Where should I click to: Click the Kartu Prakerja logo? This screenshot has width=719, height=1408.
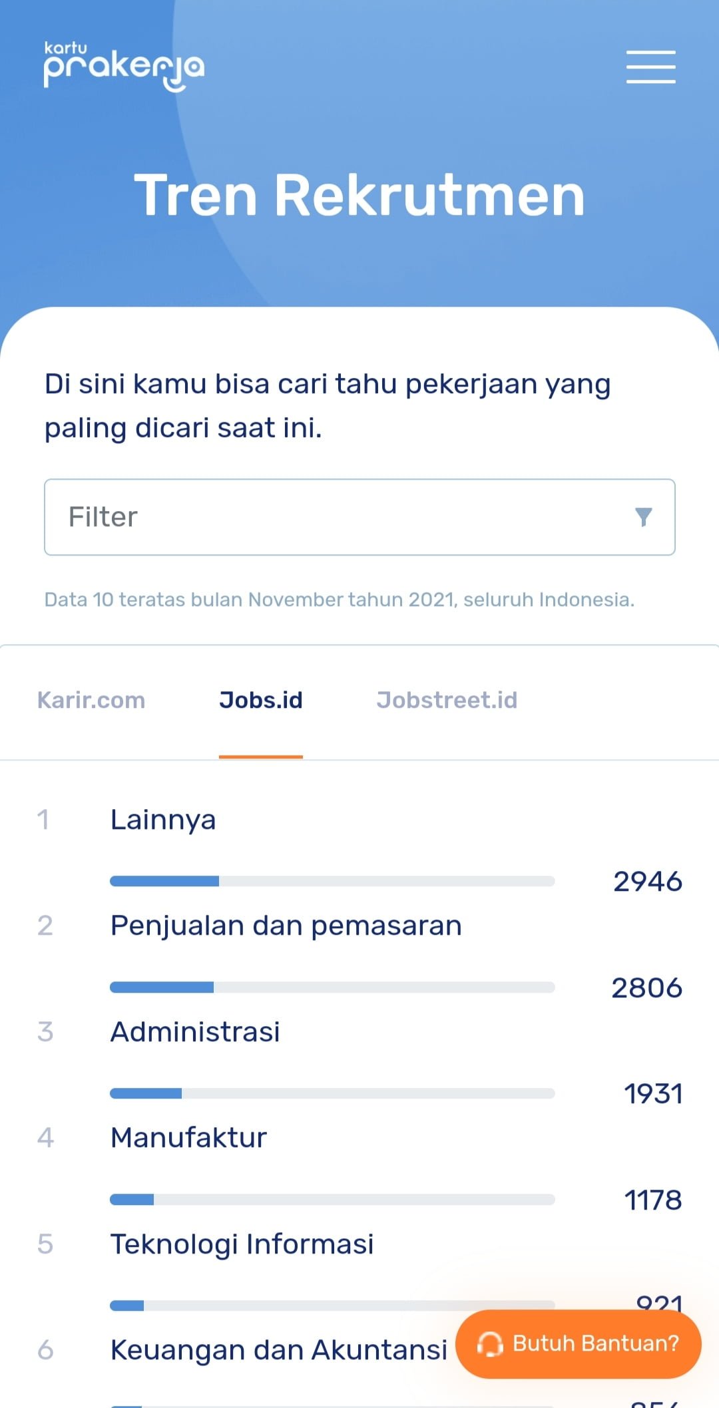point(124,66)
